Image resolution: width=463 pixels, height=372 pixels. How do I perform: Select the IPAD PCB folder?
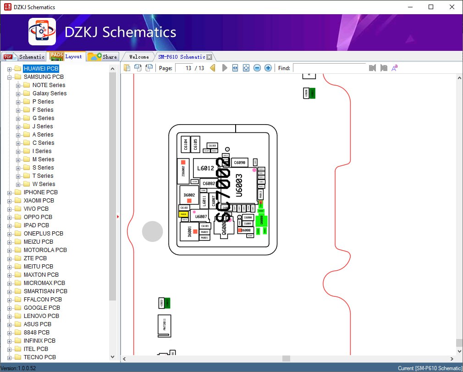[36, 225]
